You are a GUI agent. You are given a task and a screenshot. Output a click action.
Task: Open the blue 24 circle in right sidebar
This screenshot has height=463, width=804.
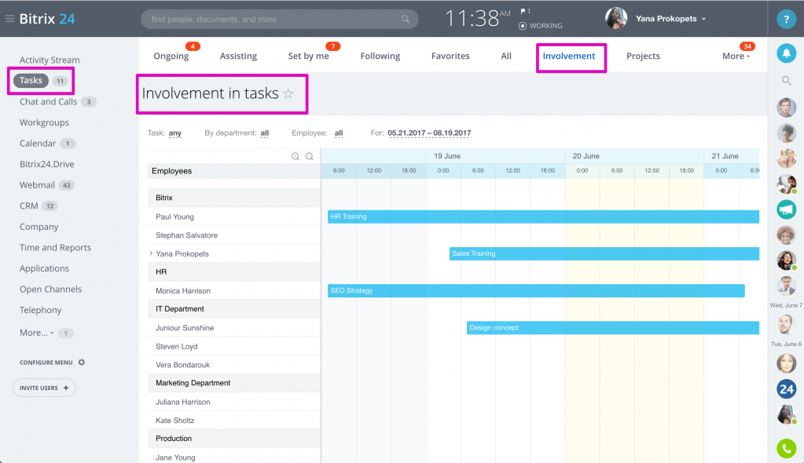tap(786, 389)
